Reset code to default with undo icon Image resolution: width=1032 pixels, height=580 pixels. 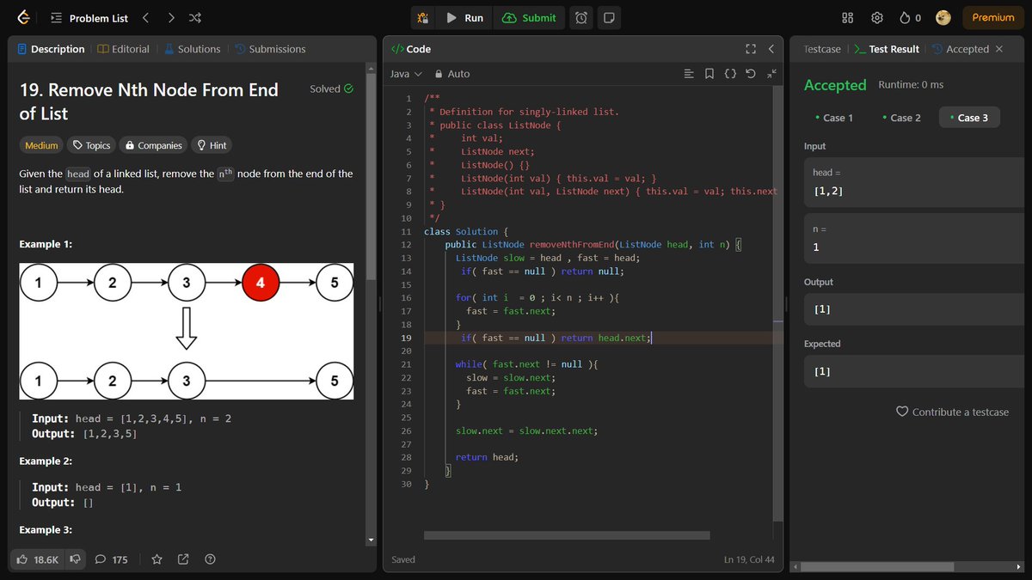click(x=751, y=74)
